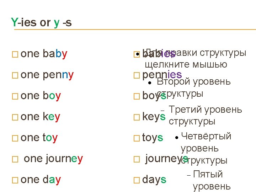Image resolution: width=256 pixels, height=192 pixels.
Task: Click the square bullet before 'one key'
Action: [x=15, y=117]
